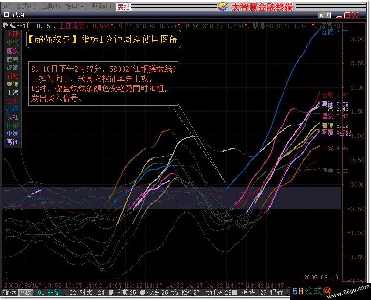The width and height of the screenshot is (371, 300).
Task: Click the 国安031005: 1.464 indicator value
Action: [x=217, y=26]
